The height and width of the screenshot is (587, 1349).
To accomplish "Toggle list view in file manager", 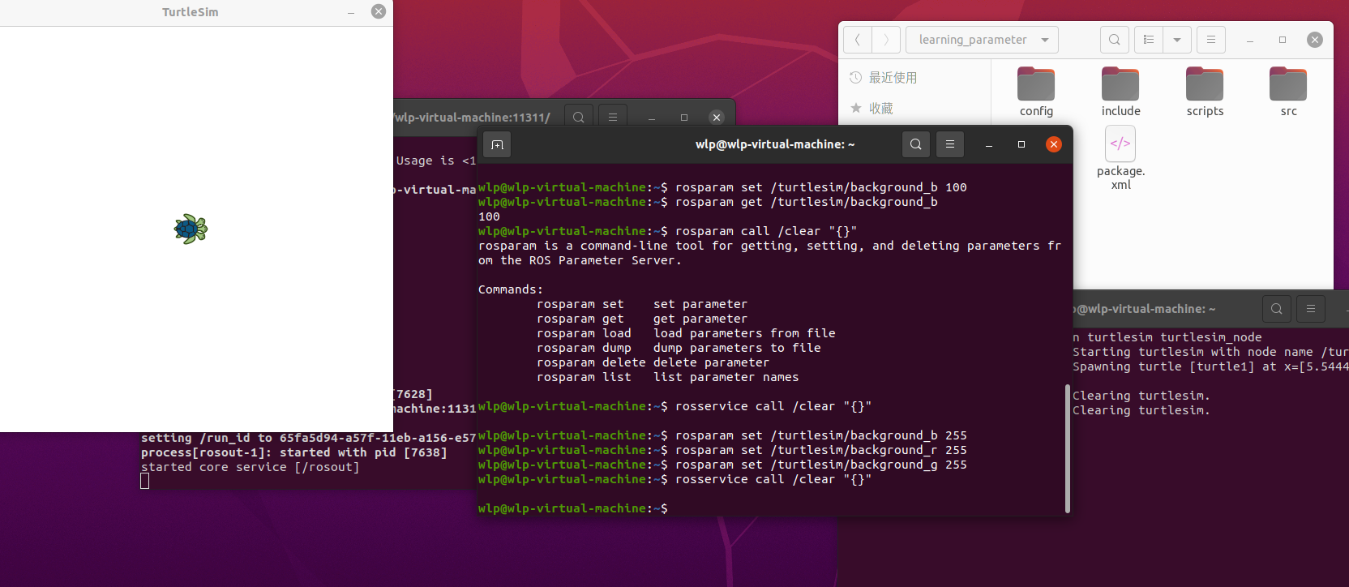I will tap(1149, 40).
